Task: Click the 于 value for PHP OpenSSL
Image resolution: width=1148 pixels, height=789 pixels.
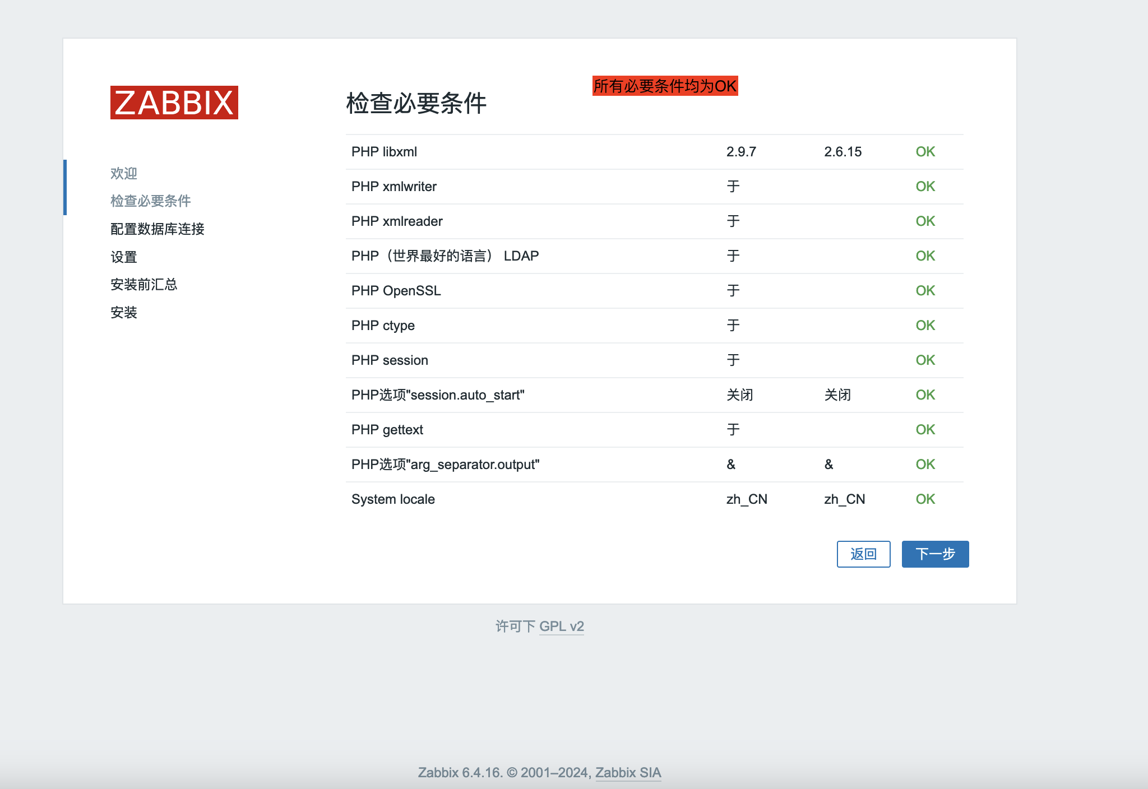Action: (x=733, y=290)
